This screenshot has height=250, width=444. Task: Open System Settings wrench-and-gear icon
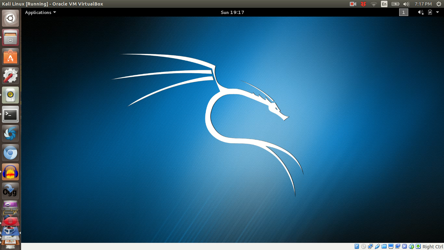point(10,76)
